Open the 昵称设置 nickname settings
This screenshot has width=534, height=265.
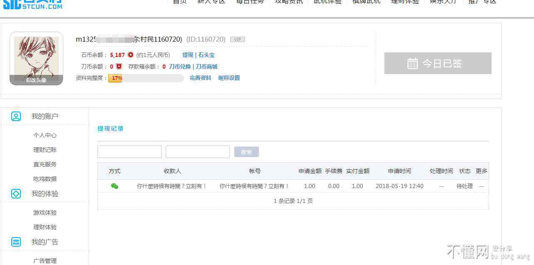pos(229,78)
